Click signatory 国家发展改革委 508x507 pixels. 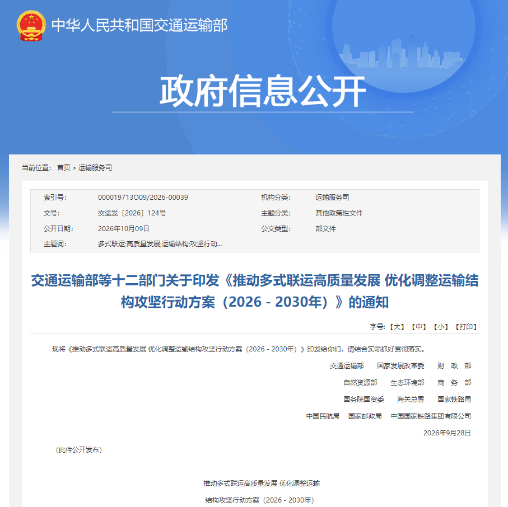tap(401, 366)
